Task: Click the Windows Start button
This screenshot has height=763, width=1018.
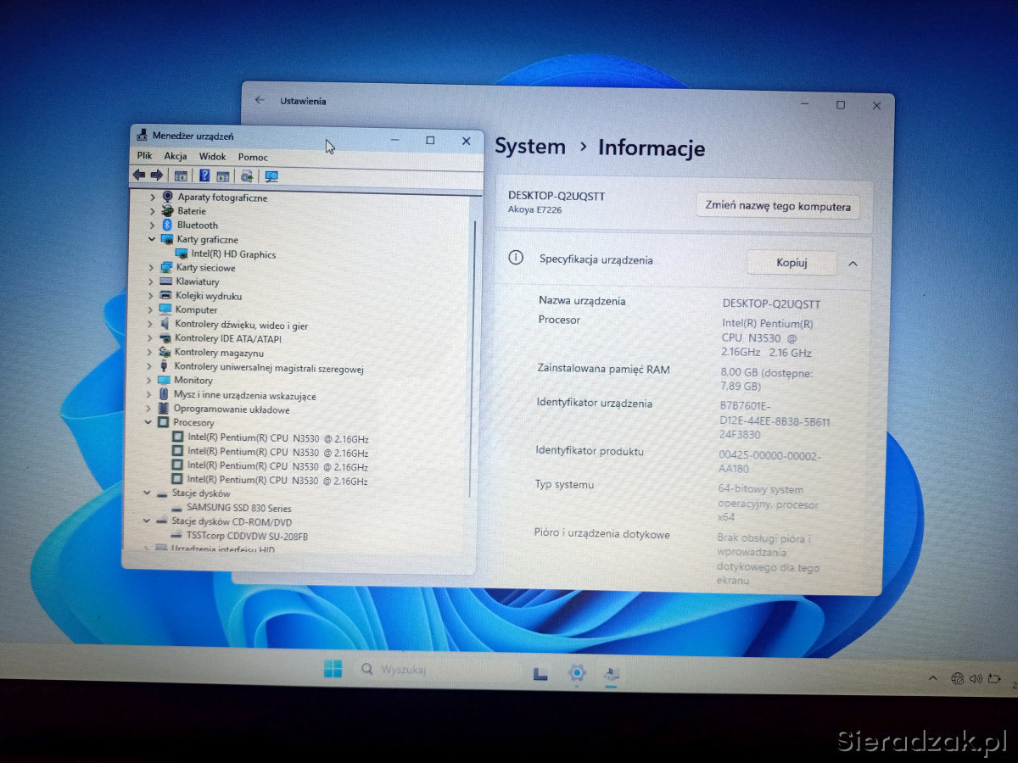Action: tap(333, 669)
